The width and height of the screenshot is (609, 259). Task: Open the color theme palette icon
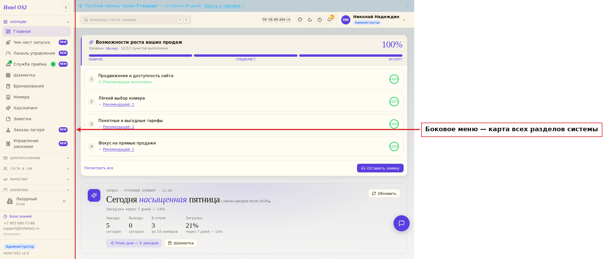pyautogui.click(x=300, y=20)
